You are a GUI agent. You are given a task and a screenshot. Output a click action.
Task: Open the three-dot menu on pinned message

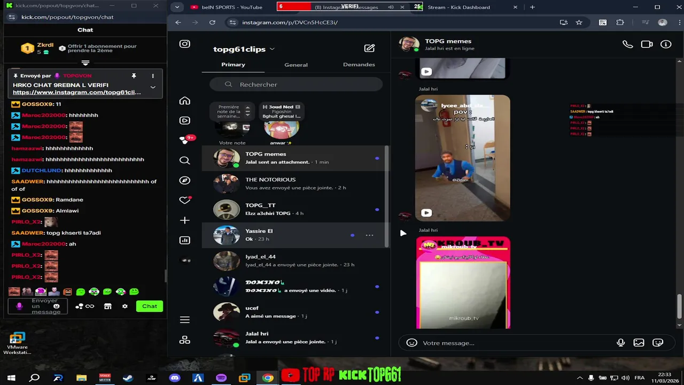[x=153, y=76]
